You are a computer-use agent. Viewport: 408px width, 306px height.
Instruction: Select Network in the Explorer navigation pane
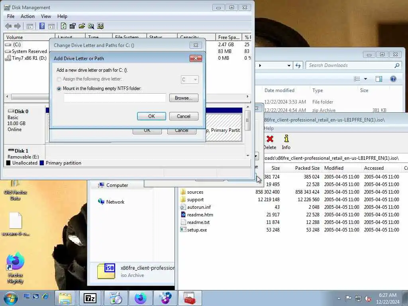click(x=112, y=202)
